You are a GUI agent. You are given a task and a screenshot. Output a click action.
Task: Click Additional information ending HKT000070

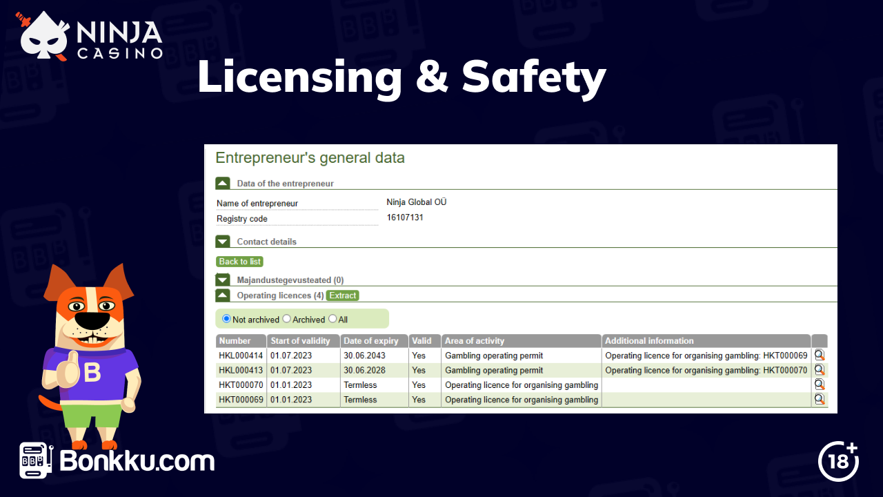[x=706, y=370]
